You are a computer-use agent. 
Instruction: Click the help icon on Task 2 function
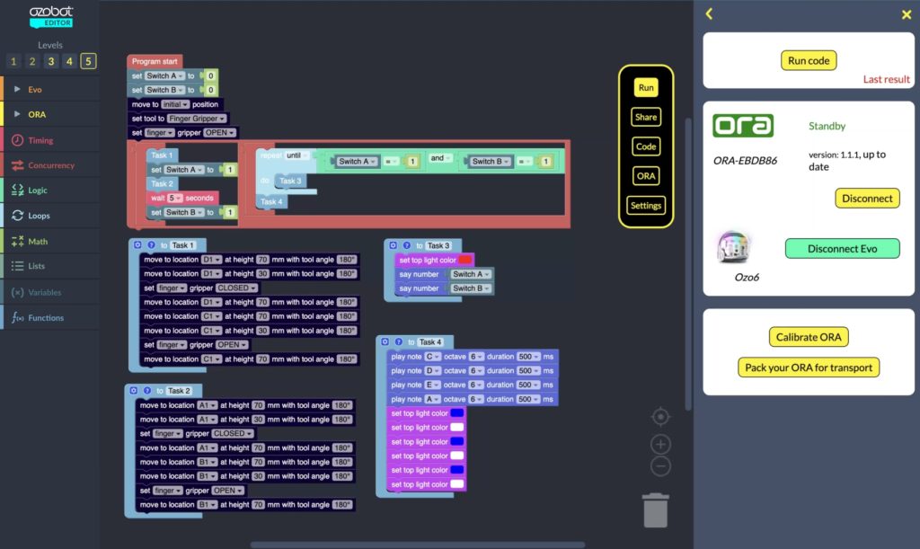click(x=146, y=391)
